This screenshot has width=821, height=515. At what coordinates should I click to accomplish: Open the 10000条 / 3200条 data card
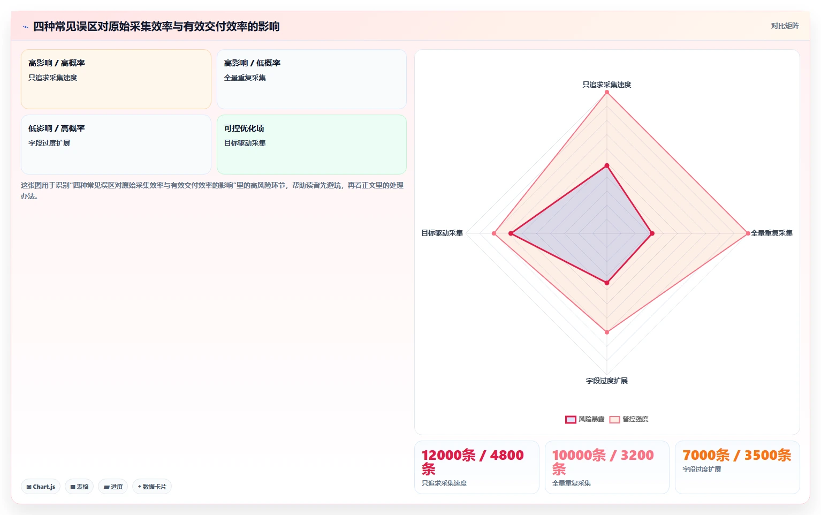point(607,467)
